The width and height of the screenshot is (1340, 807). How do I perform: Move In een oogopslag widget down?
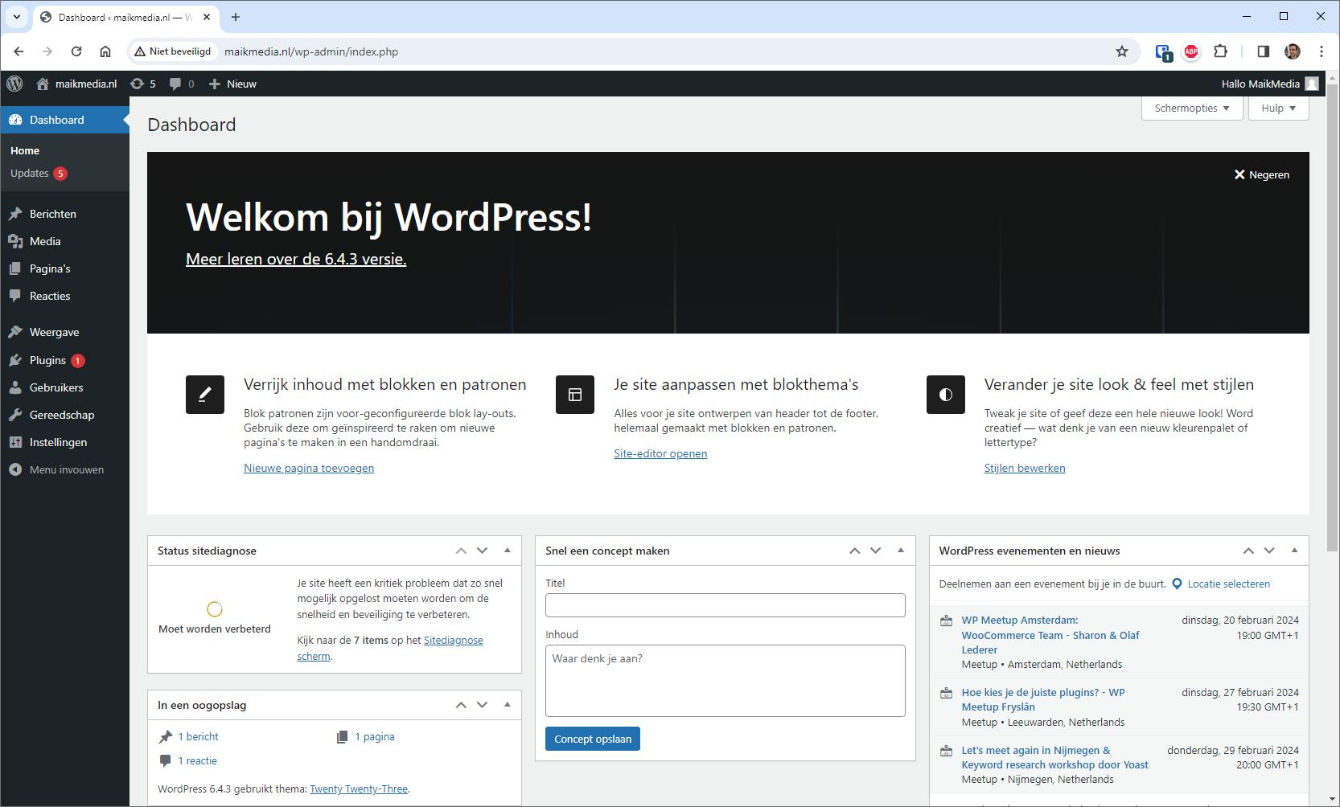482,705
